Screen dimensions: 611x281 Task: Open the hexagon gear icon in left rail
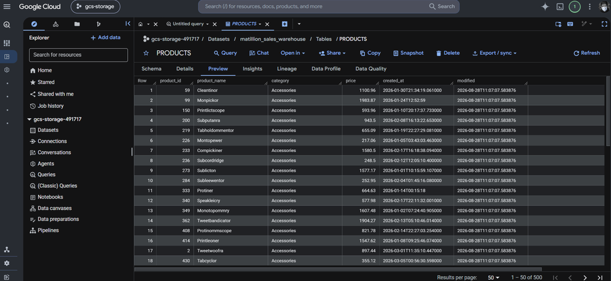7,70
